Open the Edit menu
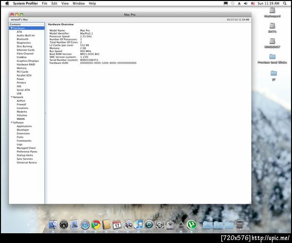Screen dimensions: 292x243 54,3
